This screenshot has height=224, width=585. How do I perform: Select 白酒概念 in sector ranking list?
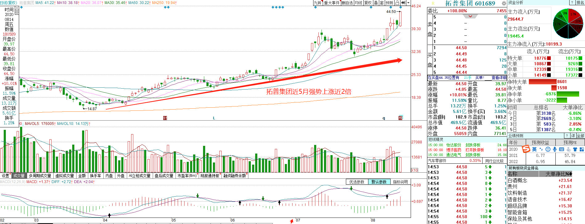coord(517,180)
